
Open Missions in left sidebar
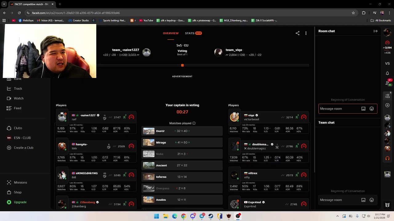click(x=17, y=182)
